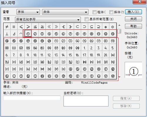Choose the much-less-than ≪ symbol
This screenshot has width=147, height=117.
click(49, 27)
